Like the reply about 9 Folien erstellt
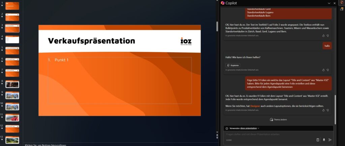Image resolution: width=345 pixels, height=146 pixels. 323,110
